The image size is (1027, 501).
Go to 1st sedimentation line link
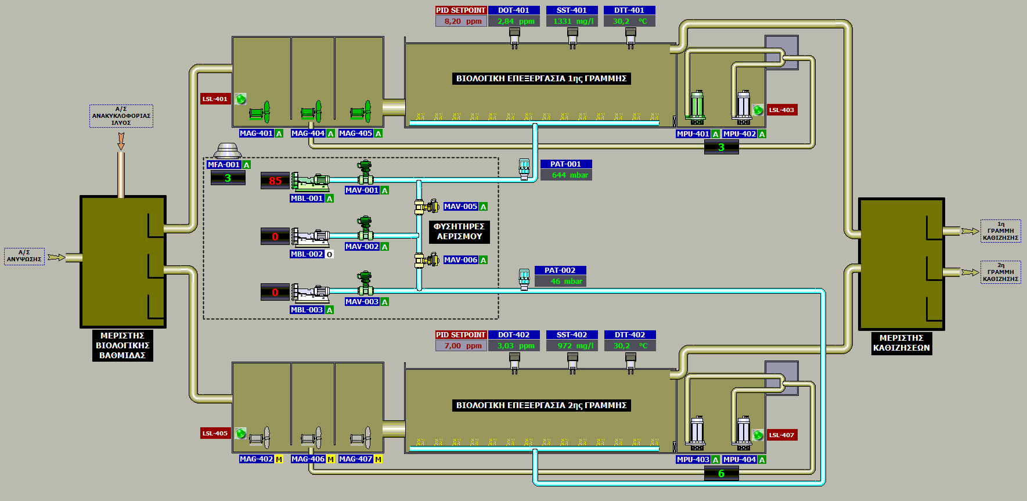[1000, 231]
